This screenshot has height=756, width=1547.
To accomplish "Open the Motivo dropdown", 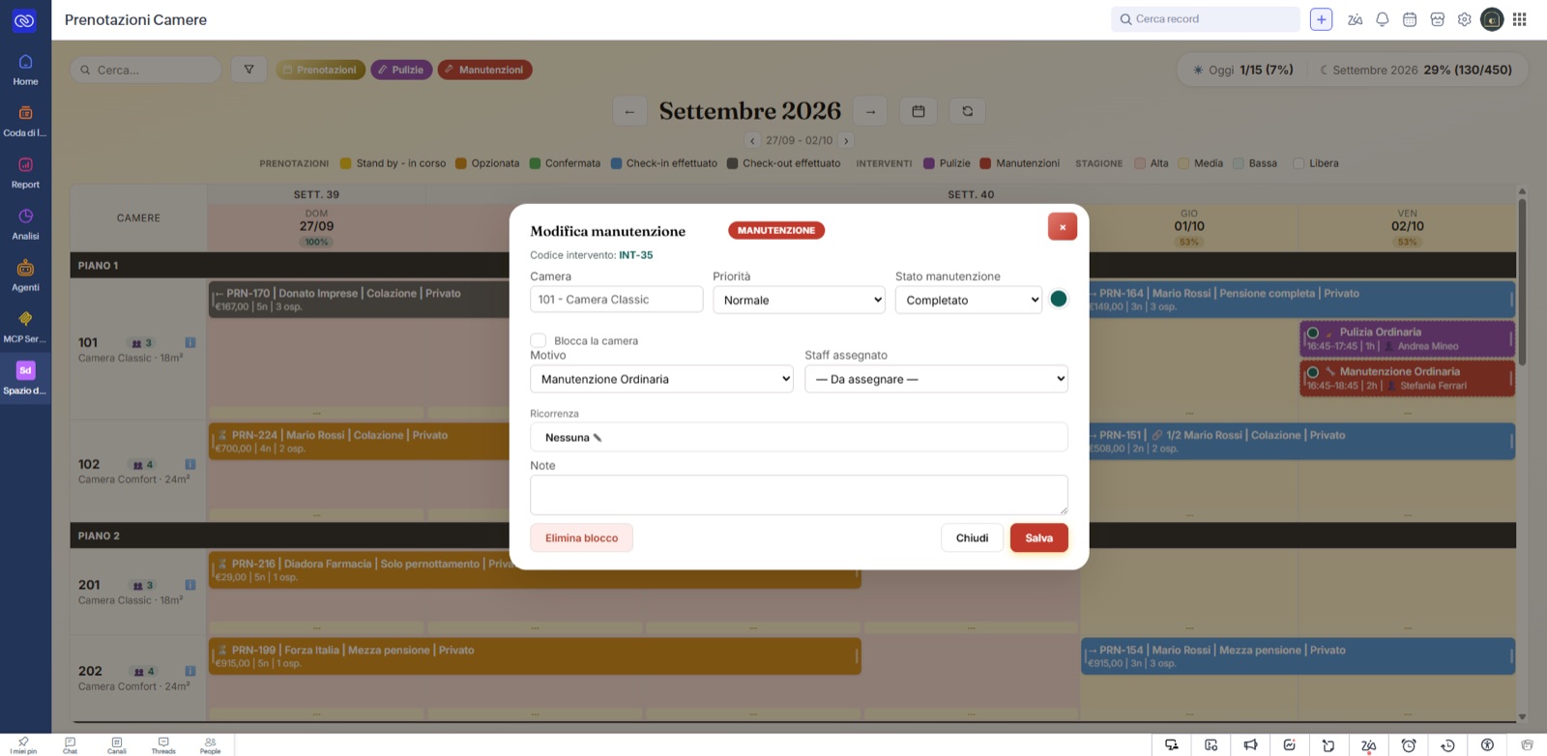I will coord(662,379).
